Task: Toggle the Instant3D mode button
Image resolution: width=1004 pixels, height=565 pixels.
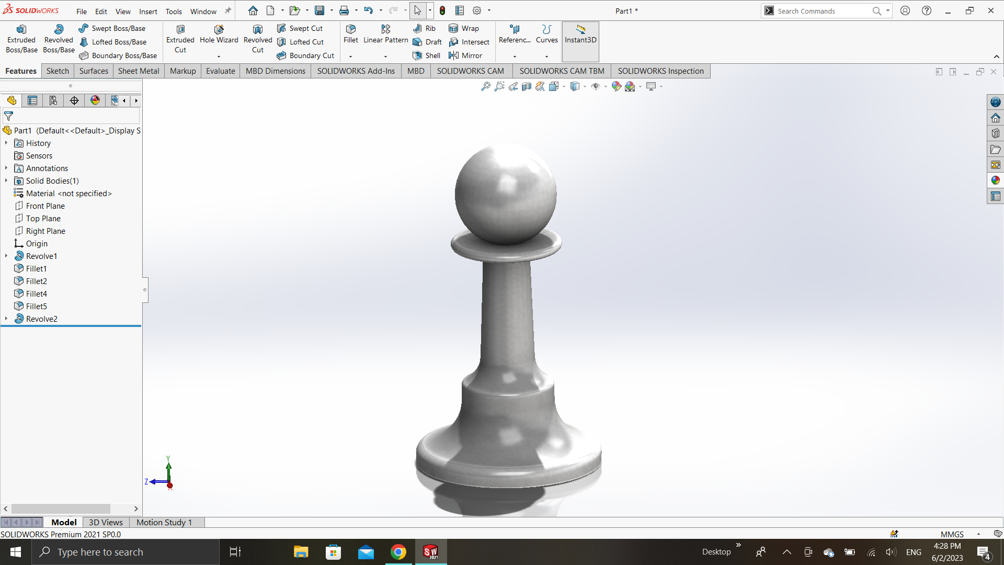Action: 580,35
